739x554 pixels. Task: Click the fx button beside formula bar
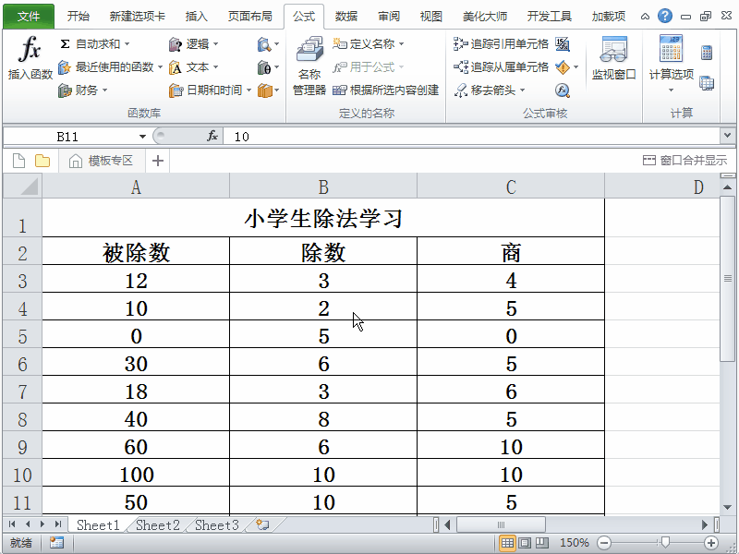(x=212, y=136)
